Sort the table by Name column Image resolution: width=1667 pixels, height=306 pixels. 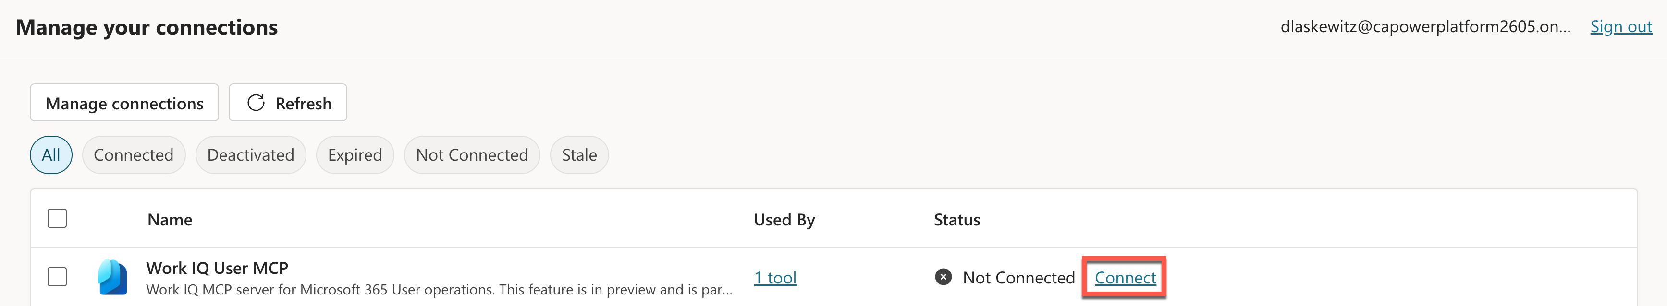170,219
